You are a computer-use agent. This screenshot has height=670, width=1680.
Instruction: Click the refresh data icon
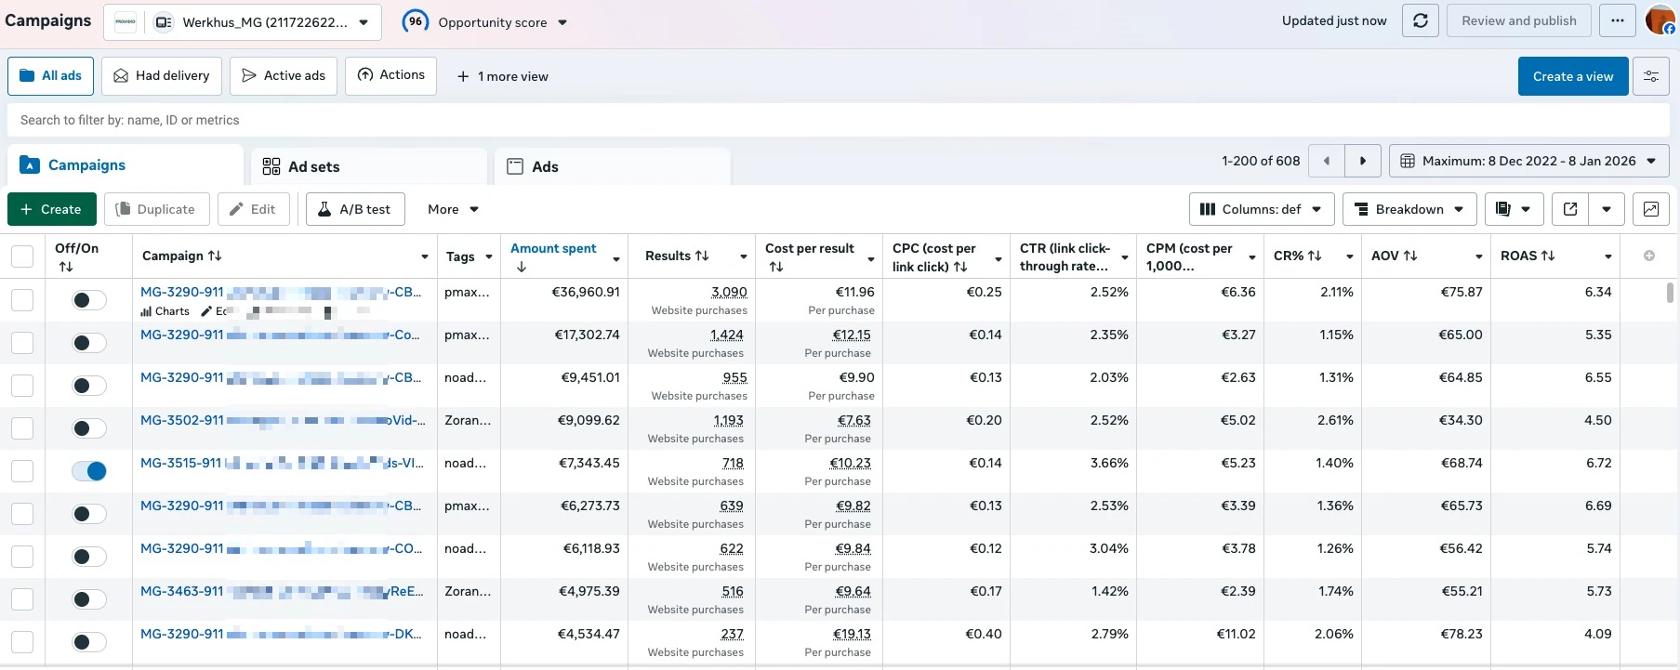[1420, 20]
